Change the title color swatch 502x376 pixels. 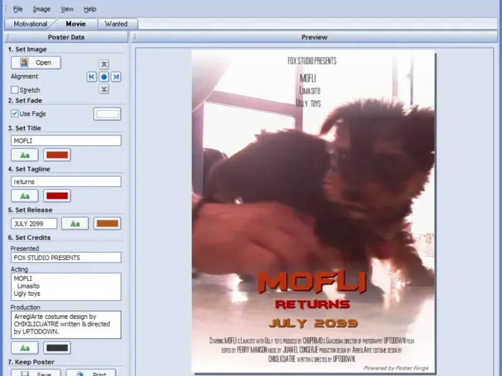[57, 155]
